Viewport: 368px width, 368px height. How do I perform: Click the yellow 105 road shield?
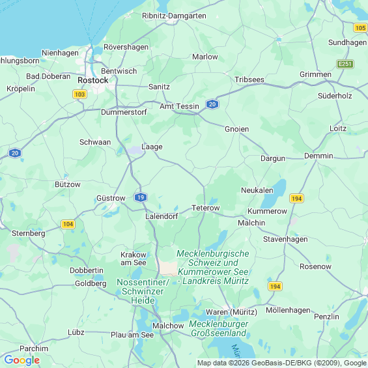(360, 28)
